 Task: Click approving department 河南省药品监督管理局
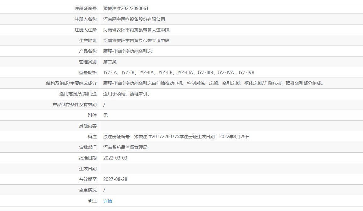(x=125, y=147)
